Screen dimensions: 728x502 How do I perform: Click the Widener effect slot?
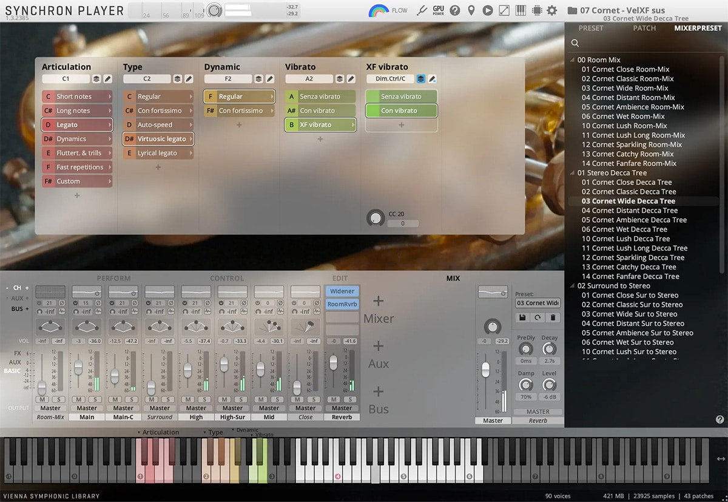click(342, 291)
